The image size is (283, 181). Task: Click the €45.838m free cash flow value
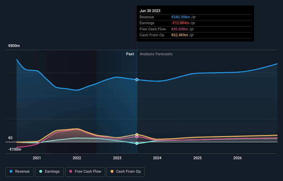click(180, 29)
